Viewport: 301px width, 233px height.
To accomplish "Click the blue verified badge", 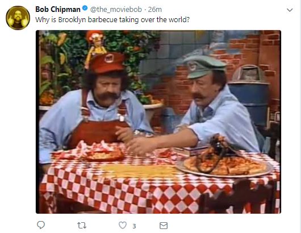I will [85, 9].
